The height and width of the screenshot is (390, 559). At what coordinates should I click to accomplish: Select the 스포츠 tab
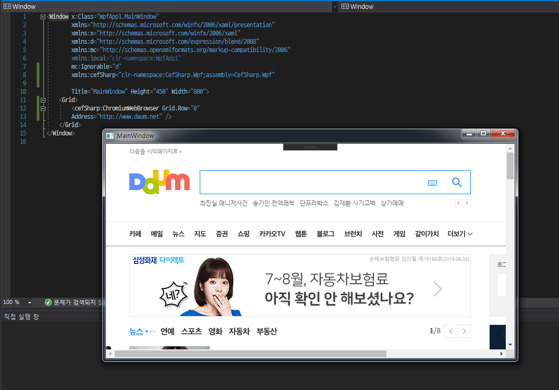tap(191, 331)
